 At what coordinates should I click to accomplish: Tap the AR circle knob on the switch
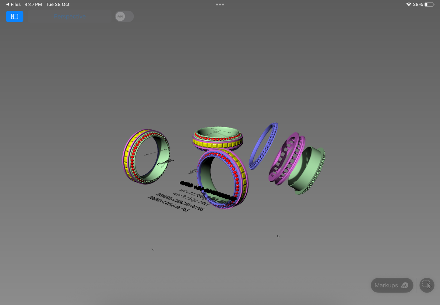point(120,16)
